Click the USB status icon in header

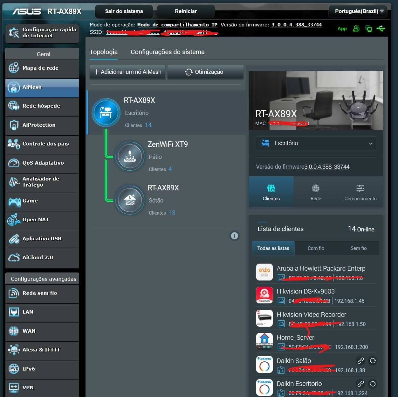tap(381, 29)
